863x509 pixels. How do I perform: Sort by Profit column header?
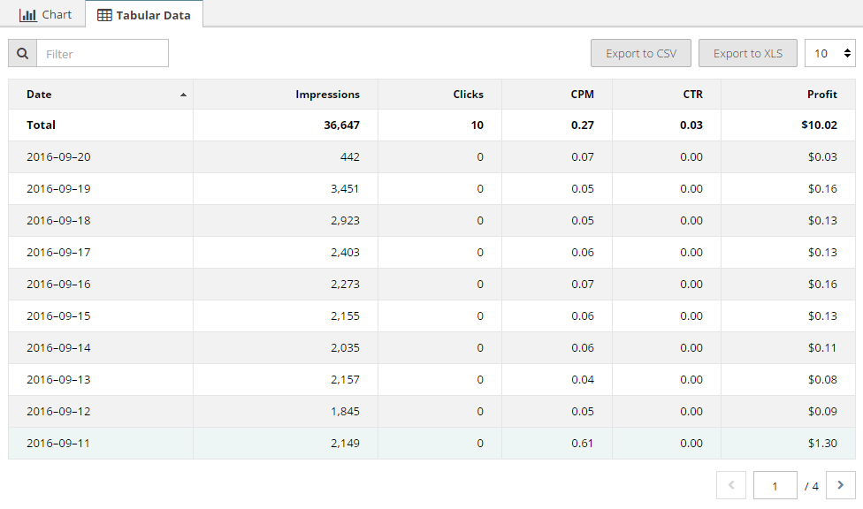pos(821,95)
